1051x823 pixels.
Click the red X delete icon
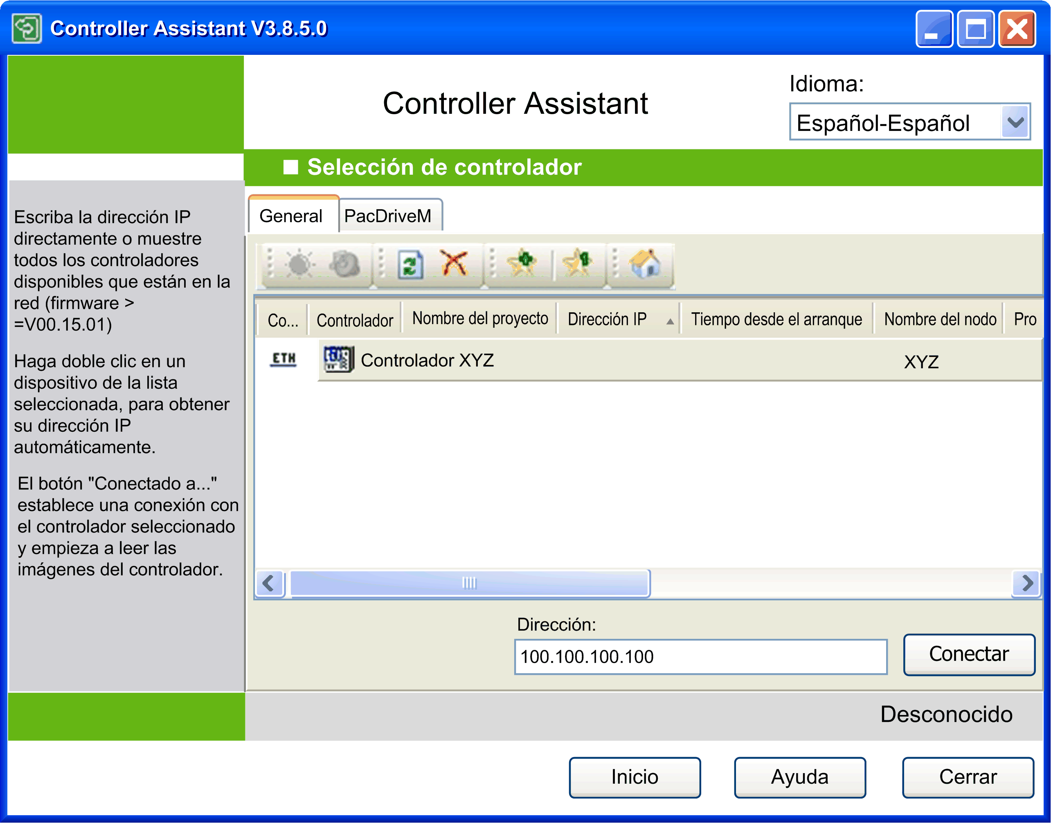click(x=454, y=263)
